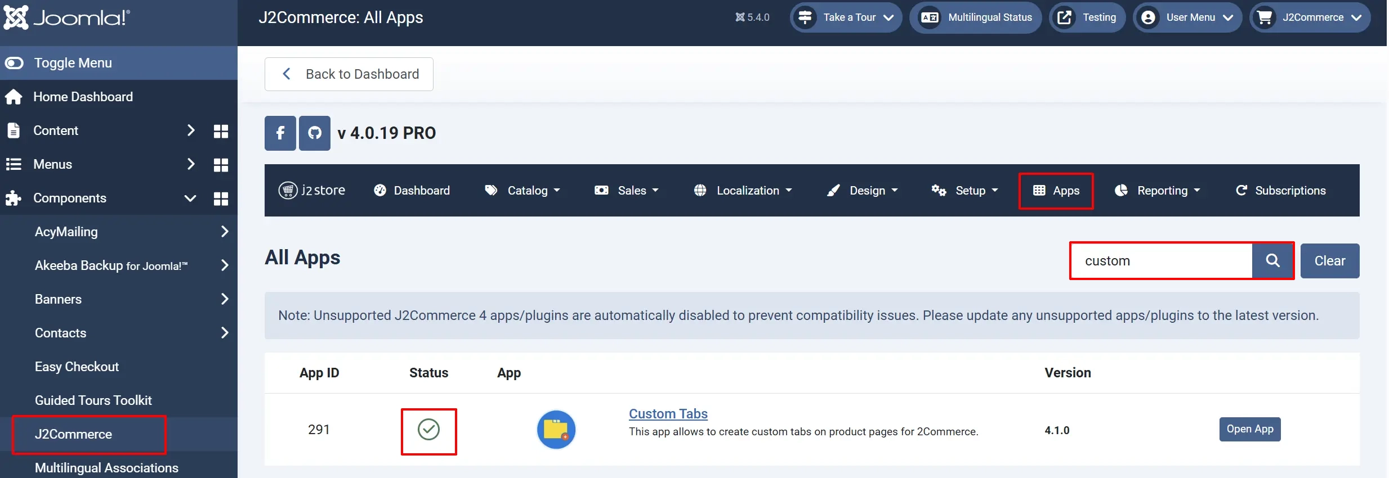This screenshot has width=1389, height=478.
Task: Open Menus dashboard grid icon
Action: [x=221, y=165]
